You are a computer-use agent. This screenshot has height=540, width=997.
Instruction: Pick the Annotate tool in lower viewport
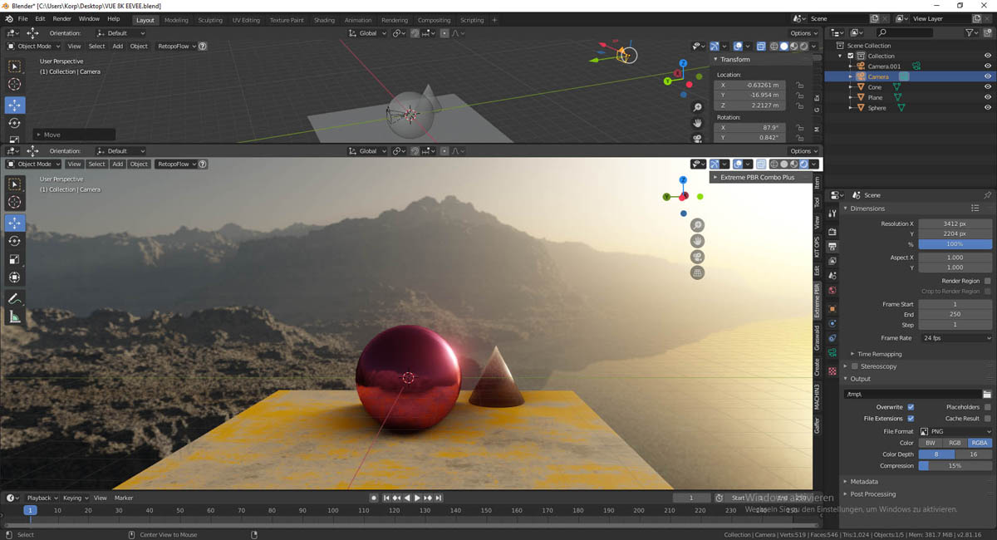pyautogui.click(x=15, y=299)
